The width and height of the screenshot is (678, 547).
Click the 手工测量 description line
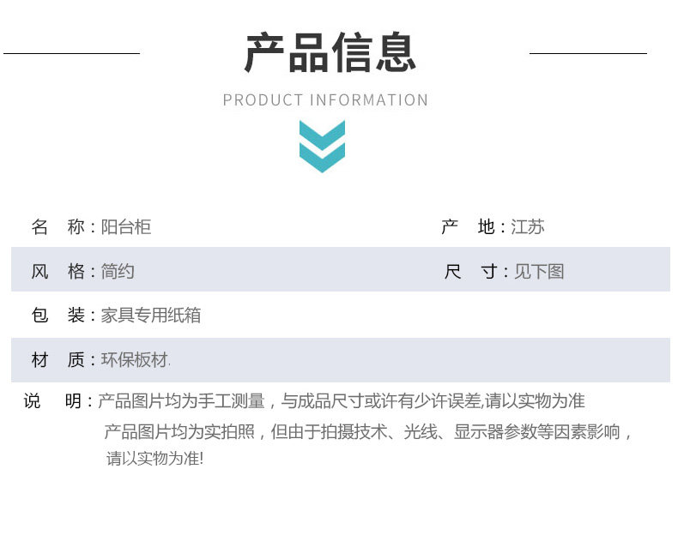pos(342,401)
